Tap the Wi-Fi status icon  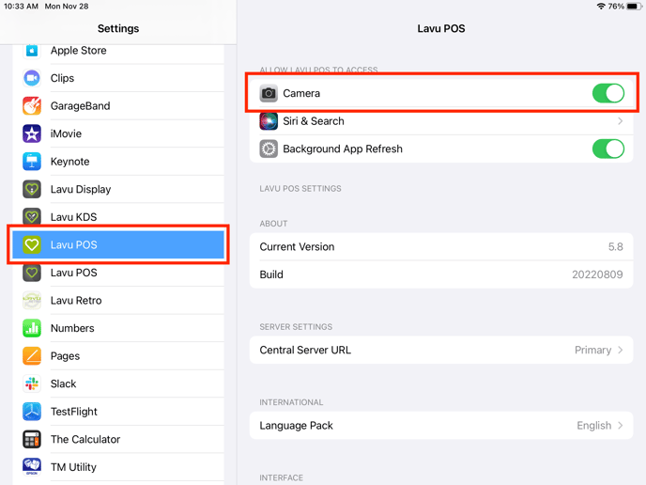601,7
